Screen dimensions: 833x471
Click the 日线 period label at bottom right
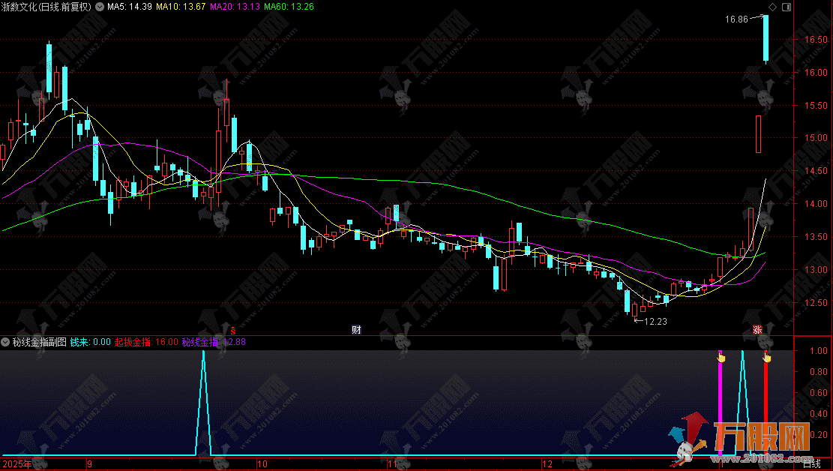[811, 464]
